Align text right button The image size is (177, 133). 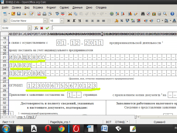point(98,21)
